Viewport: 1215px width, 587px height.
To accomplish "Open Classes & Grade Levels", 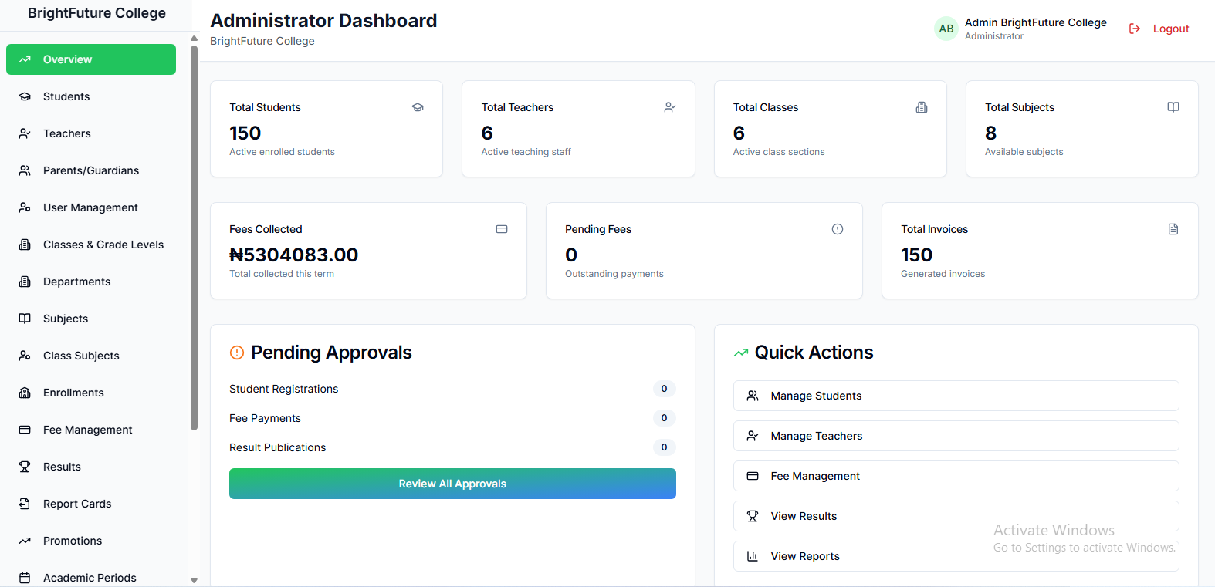I will coord(91,245).
